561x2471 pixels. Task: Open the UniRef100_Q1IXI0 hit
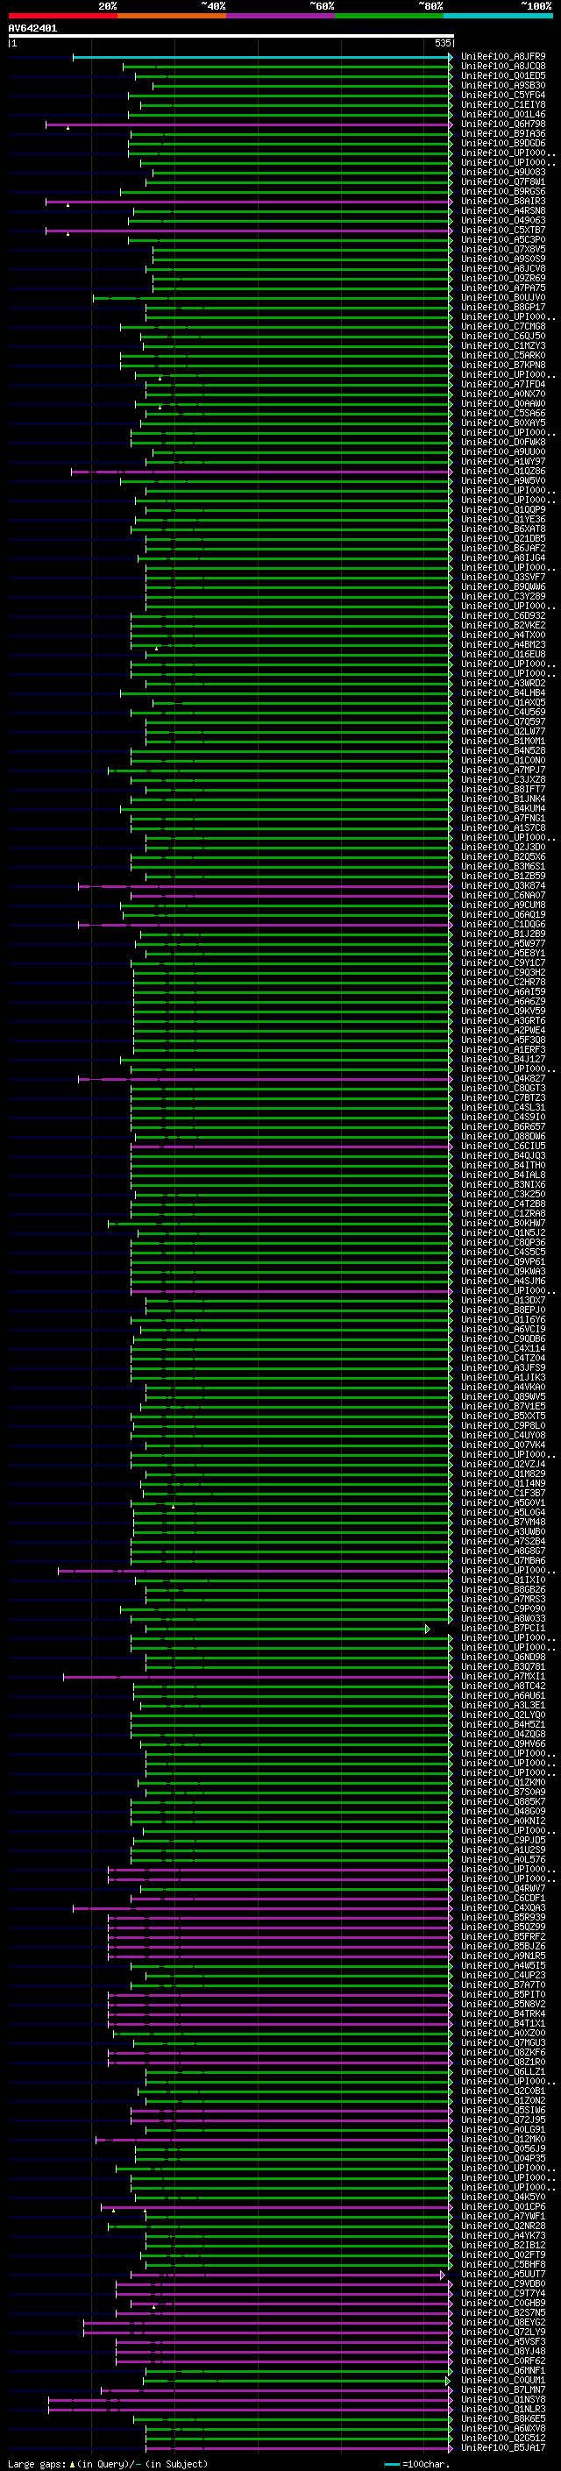click(x=503, y=1580)
